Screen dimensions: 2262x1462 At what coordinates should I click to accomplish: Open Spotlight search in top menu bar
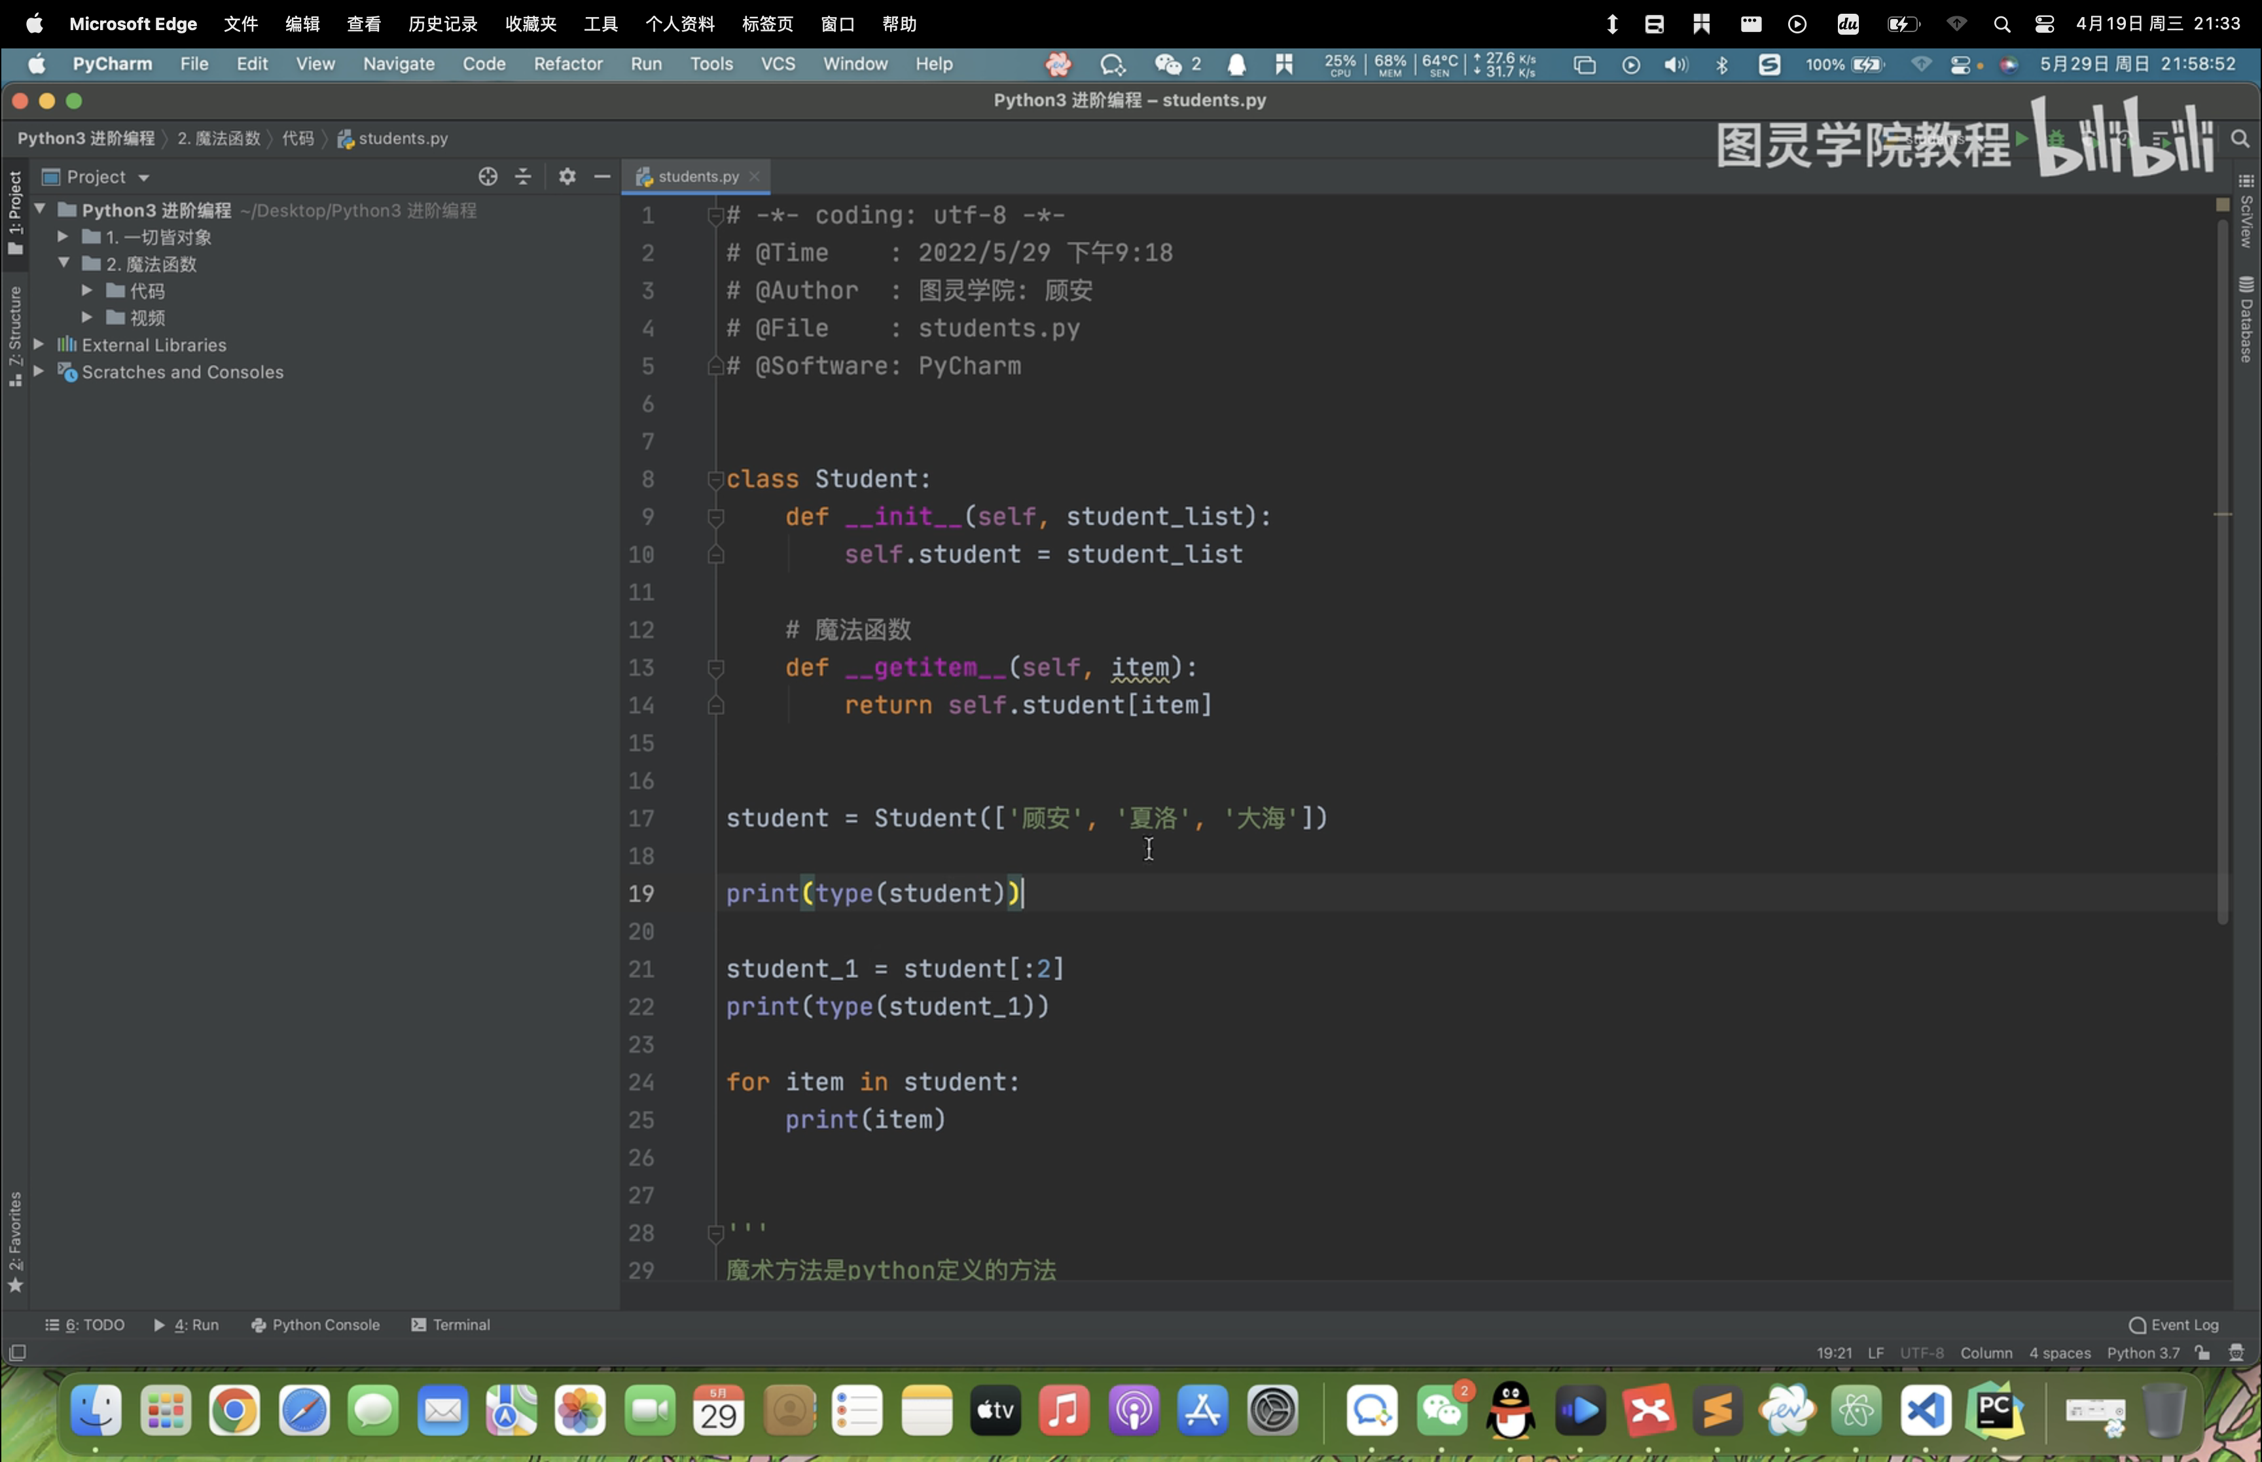2002,25
